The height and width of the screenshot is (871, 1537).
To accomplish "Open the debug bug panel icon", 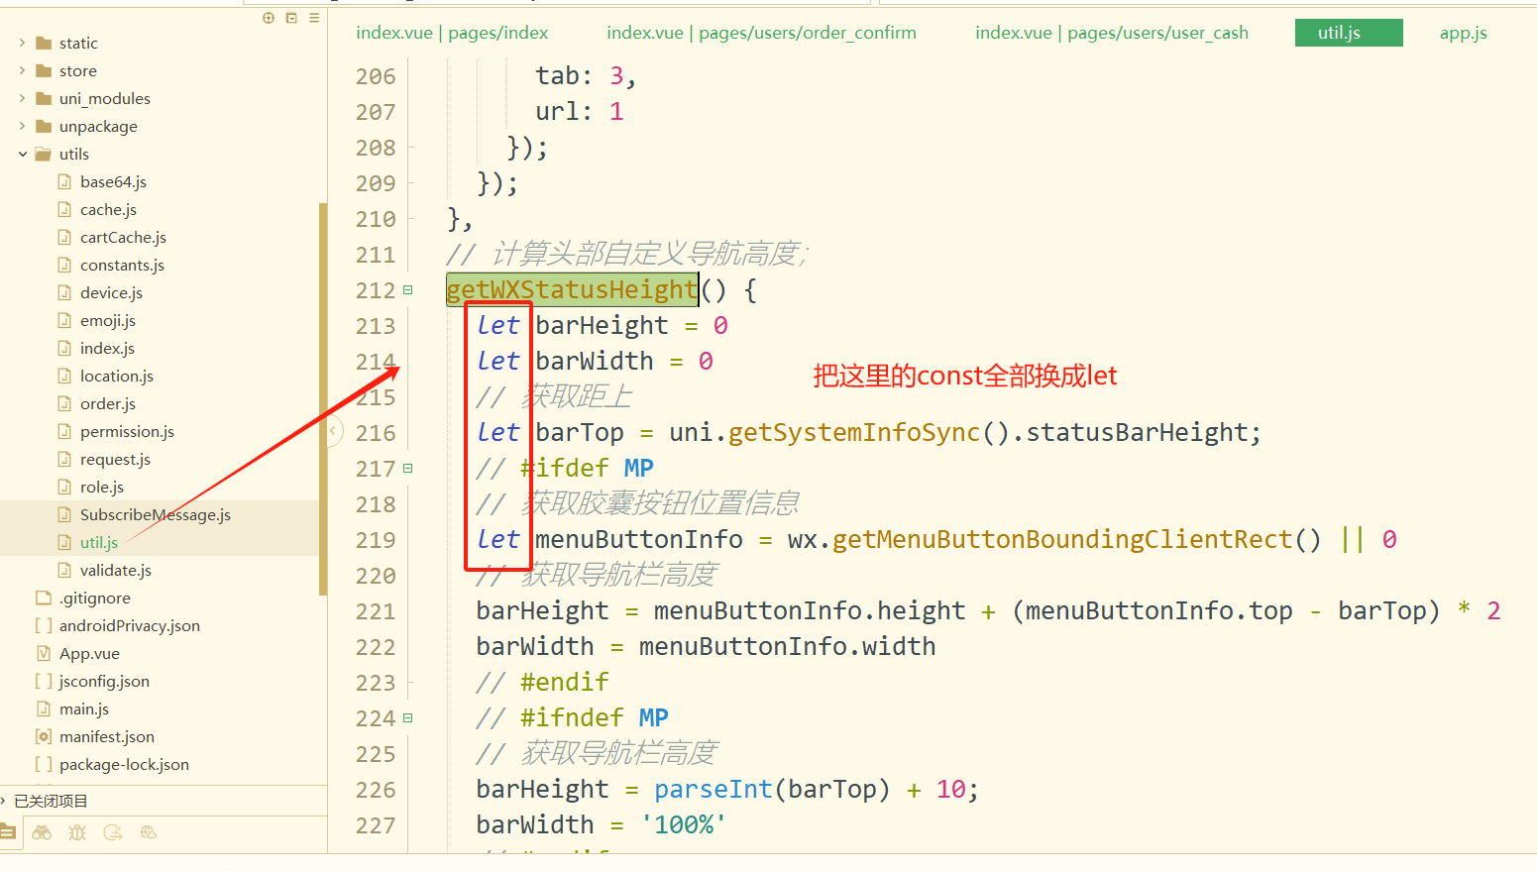I will [x=77, y=832].
